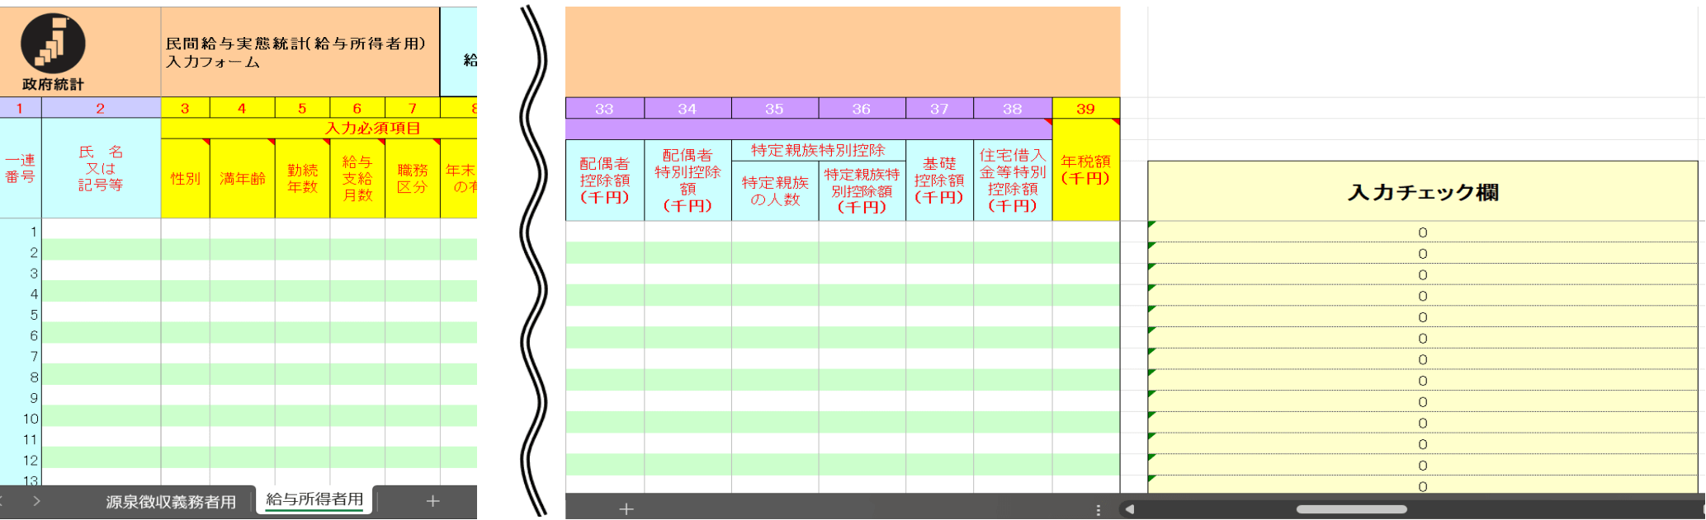
Task: Select the 給与所得者用 sheet tab
Action: pos(314,499)
